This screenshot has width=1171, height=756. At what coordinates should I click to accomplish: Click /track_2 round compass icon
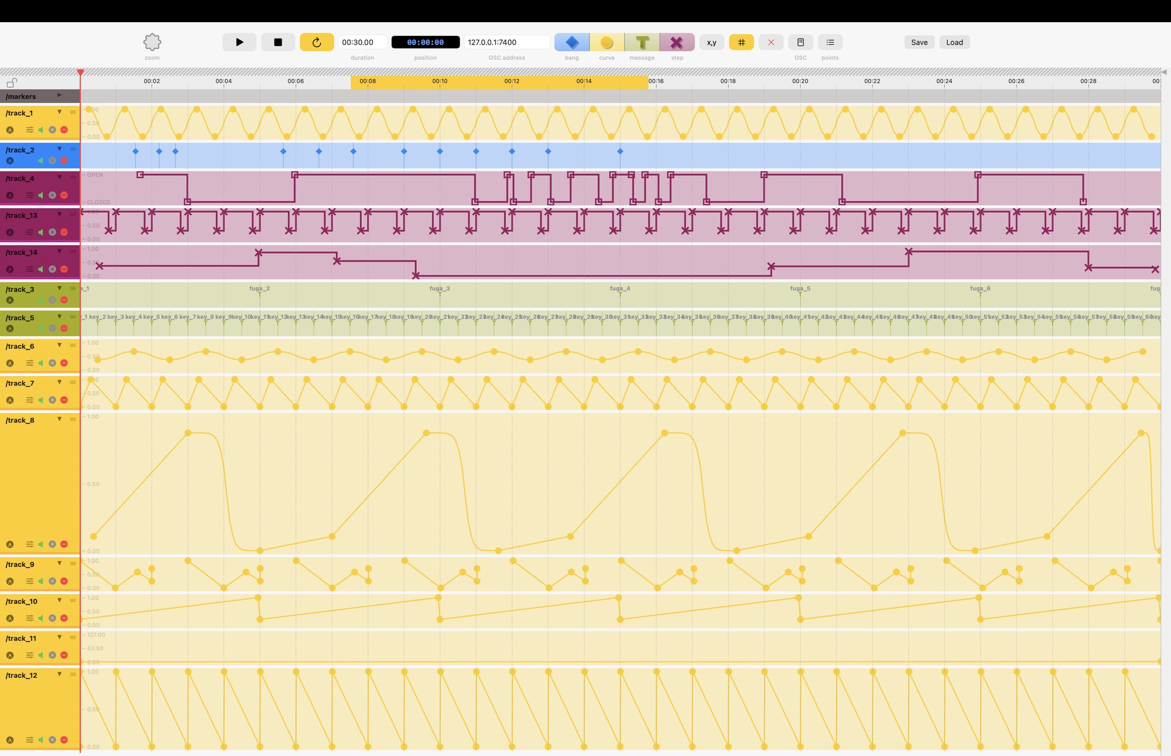pyautogui.click(x=10, y=160)
